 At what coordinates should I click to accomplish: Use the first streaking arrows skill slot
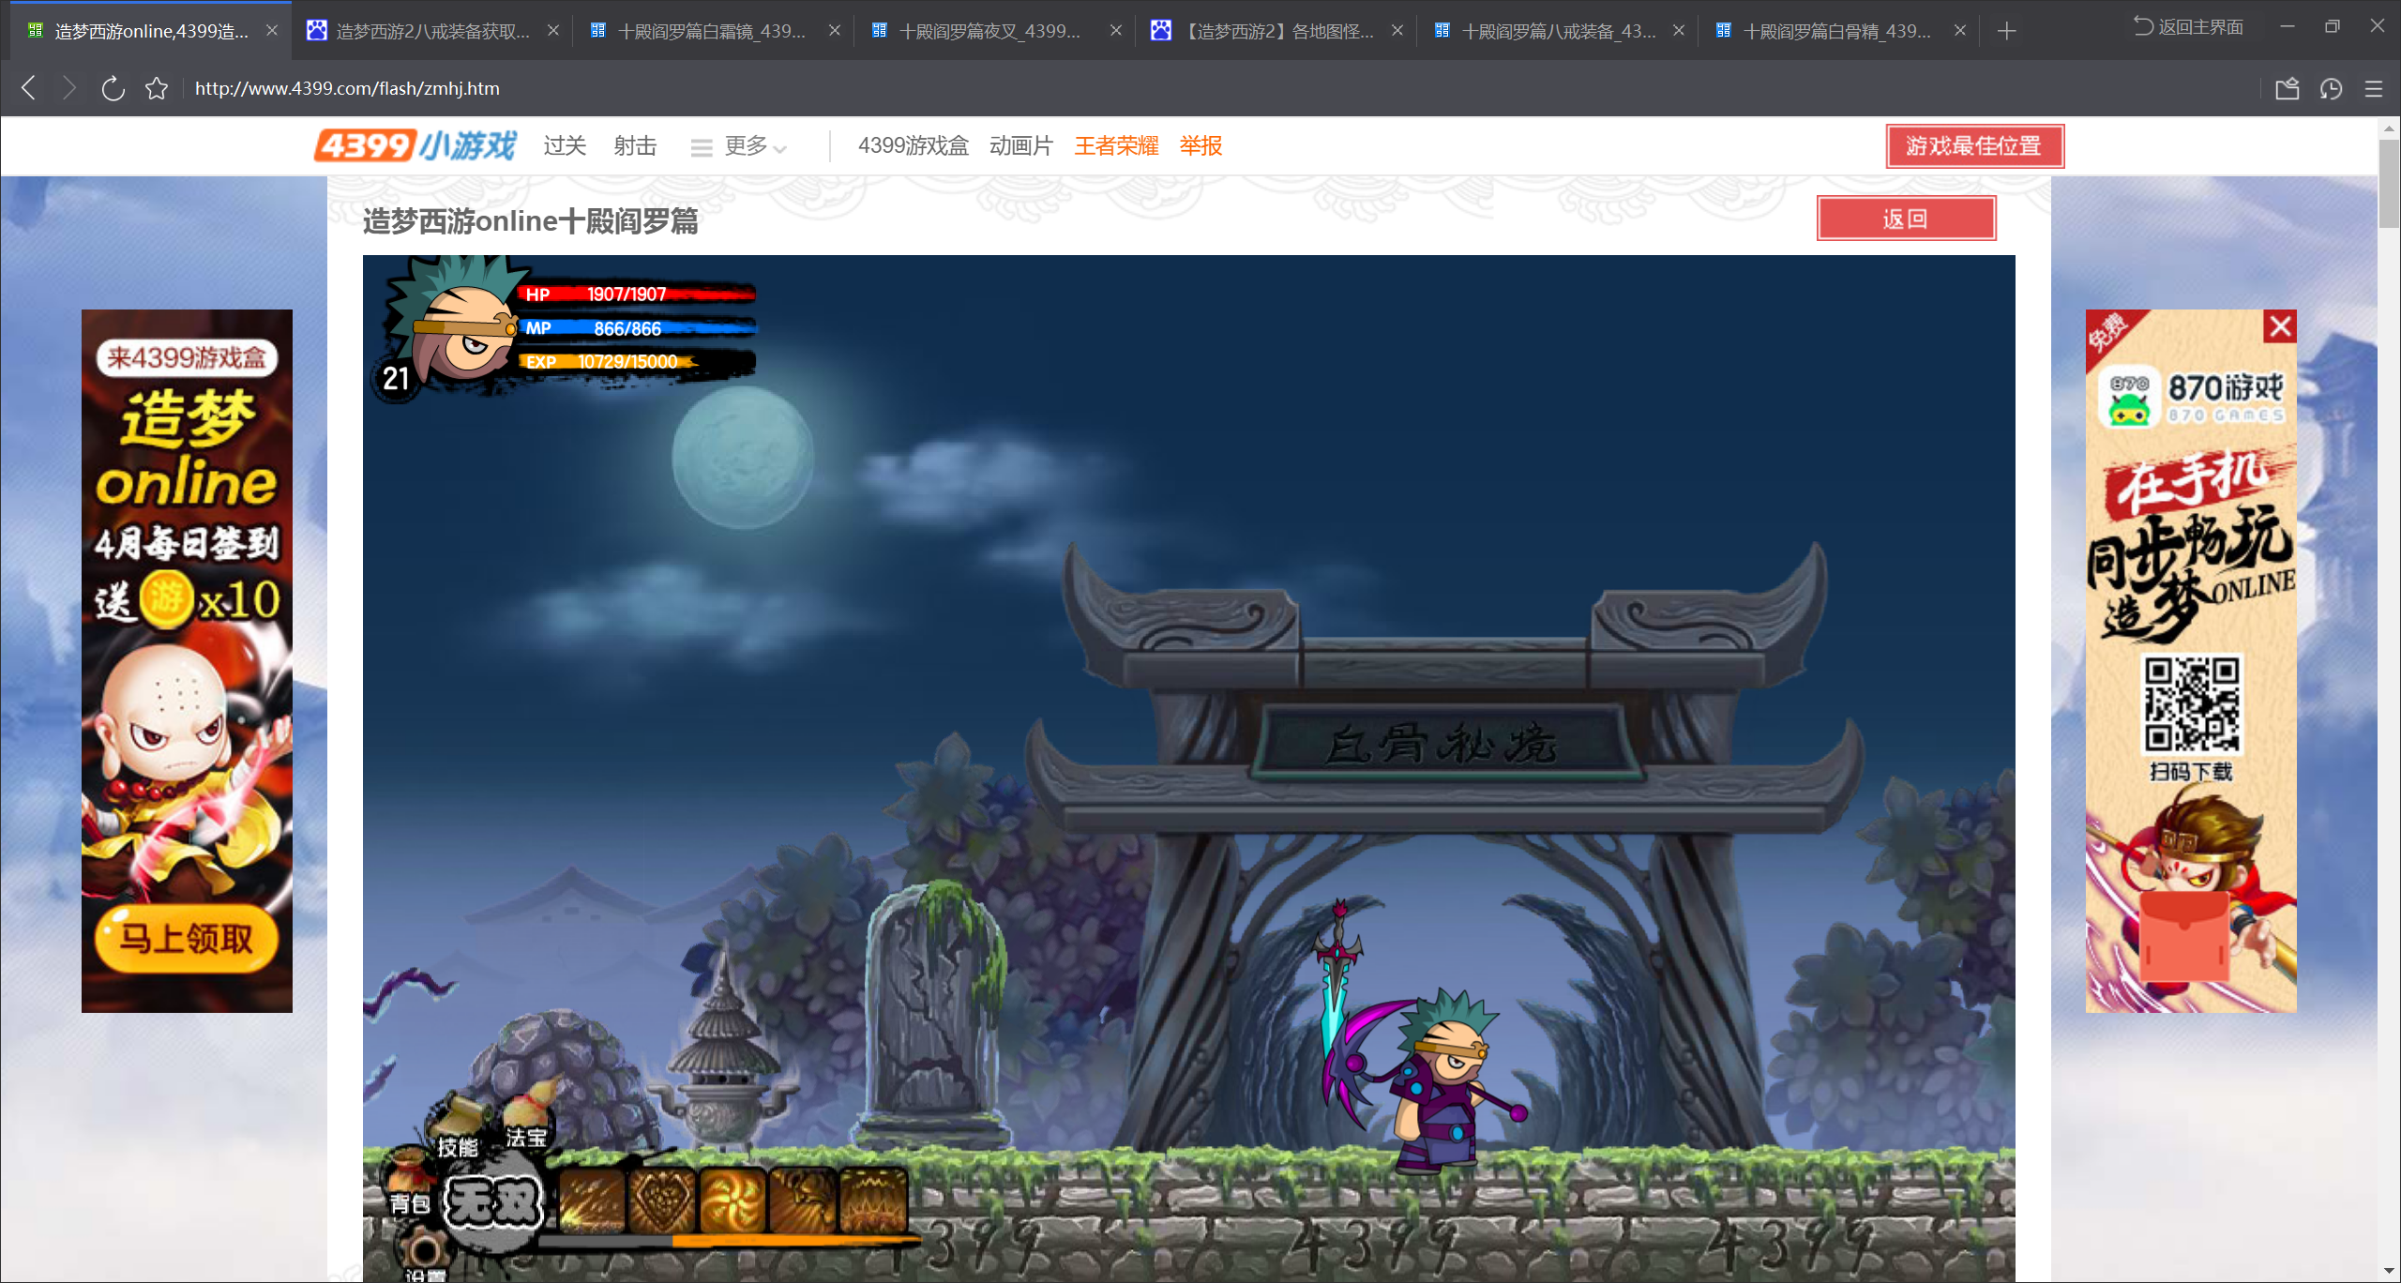pos(594,1200)
